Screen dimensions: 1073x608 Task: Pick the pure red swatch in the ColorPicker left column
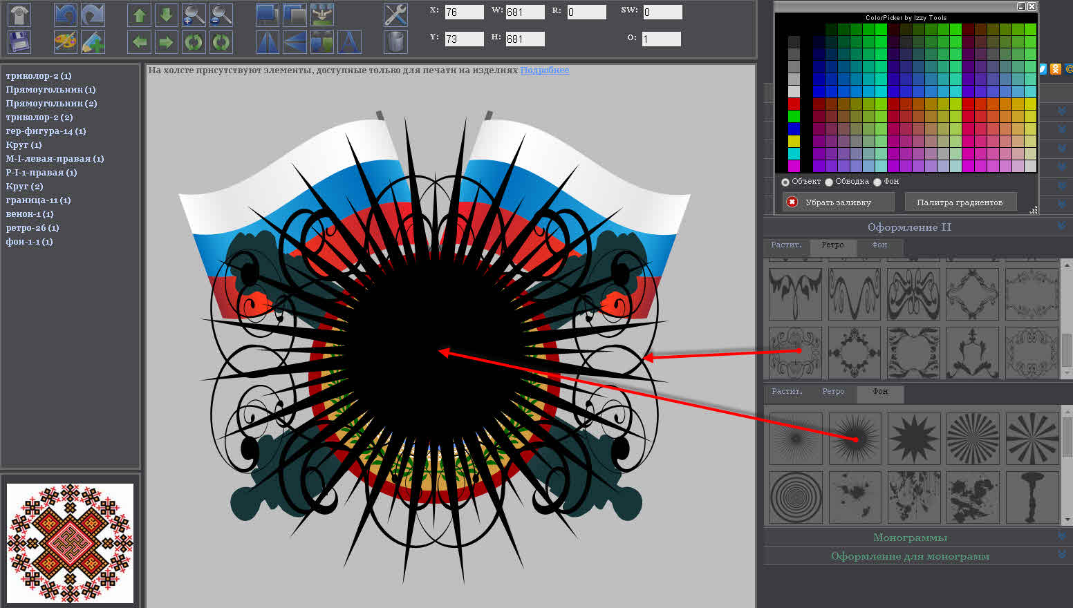click(794, 104)
